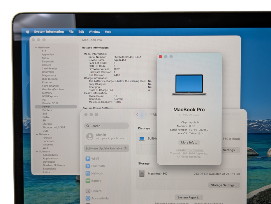Screen dimensions: 271x204
Task: Open the System Information menu
Action: coord(49,32)
